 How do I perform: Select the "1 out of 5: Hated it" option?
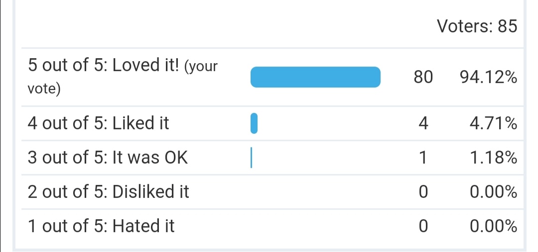pyautogui.click(x=101, y=226)
